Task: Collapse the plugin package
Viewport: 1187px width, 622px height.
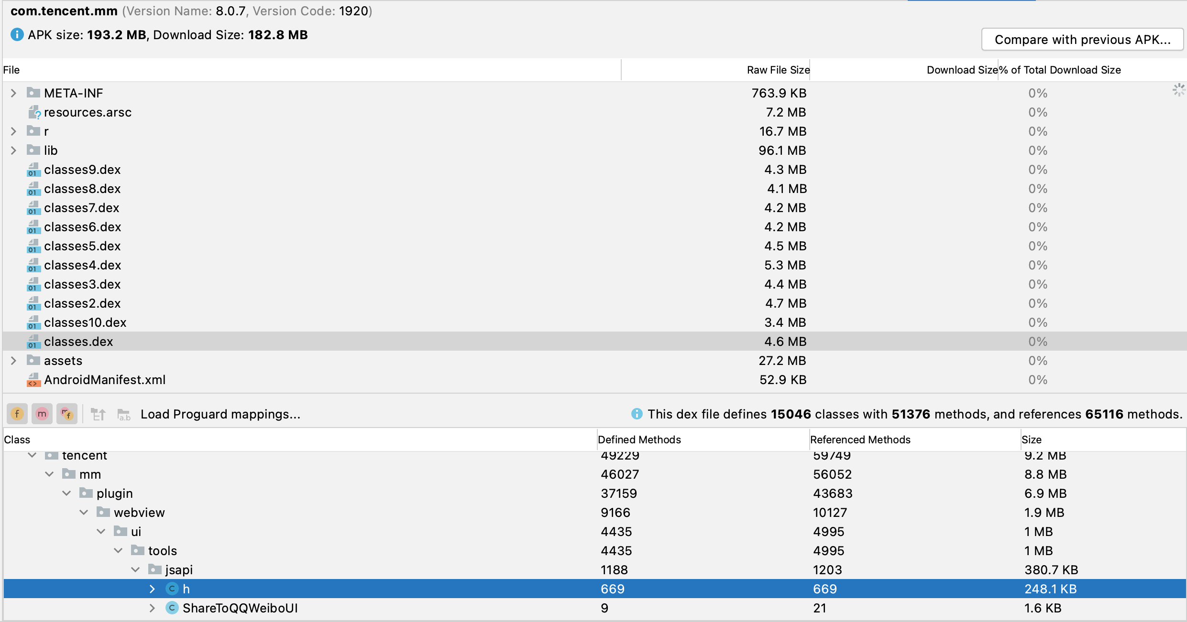Action: tap(66, 493)
